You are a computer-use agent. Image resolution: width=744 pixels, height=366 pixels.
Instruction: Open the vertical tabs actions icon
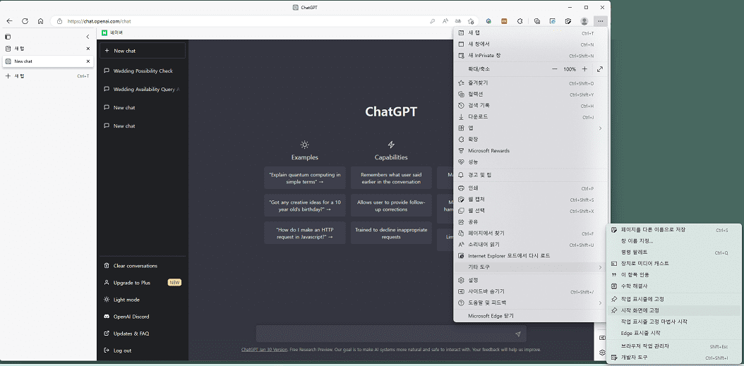tap(8, 37)
